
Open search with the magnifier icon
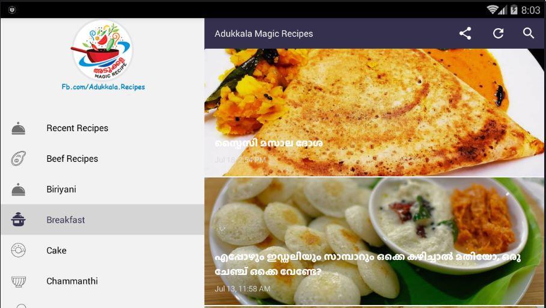point(529,33)
